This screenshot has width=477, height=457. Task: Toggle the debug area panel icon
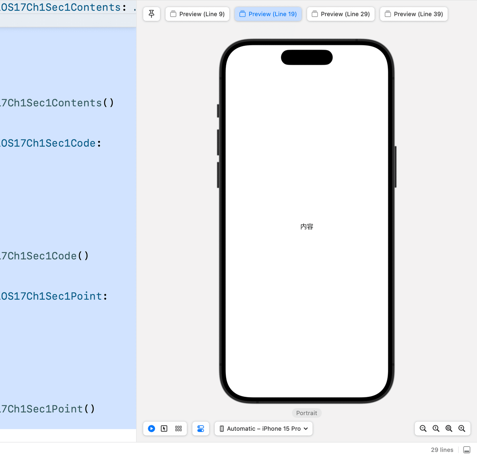[x=467, y=450]
